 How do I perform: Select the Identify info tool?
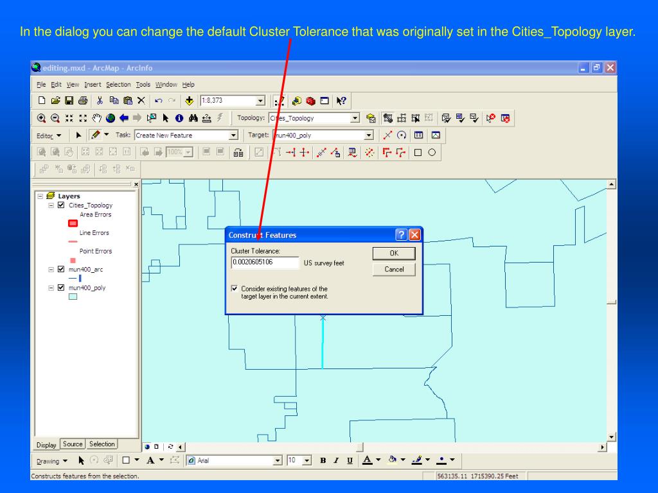click(x=179, y=118)
